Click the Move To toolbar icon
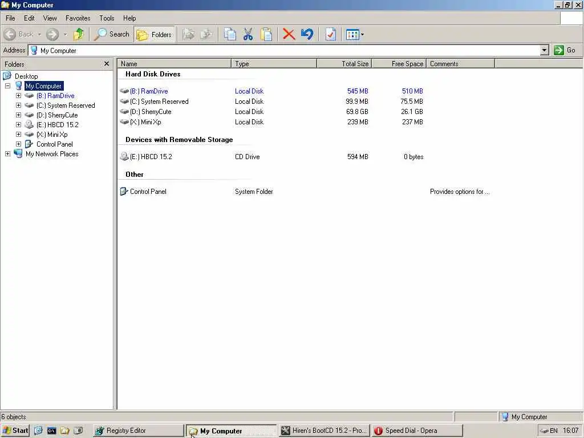This screenshot has width=584, height=438. coord(188,35)
